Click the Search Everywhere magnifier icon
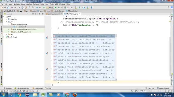The image size is (174, 97). pos(169,7)
